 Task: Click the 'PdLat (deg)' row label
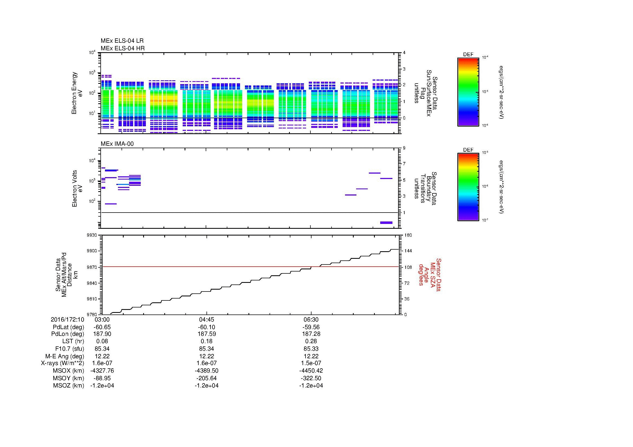click(x=68, y=327)
